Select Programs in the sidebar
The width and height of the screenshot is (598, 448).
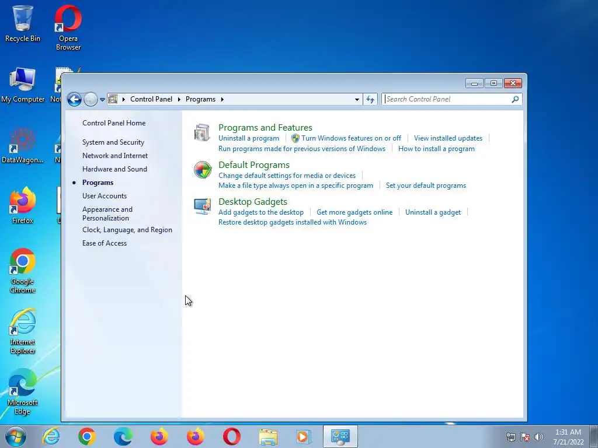98,183
